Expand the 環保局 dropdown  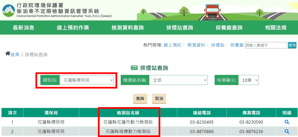[x=86, y=80]
